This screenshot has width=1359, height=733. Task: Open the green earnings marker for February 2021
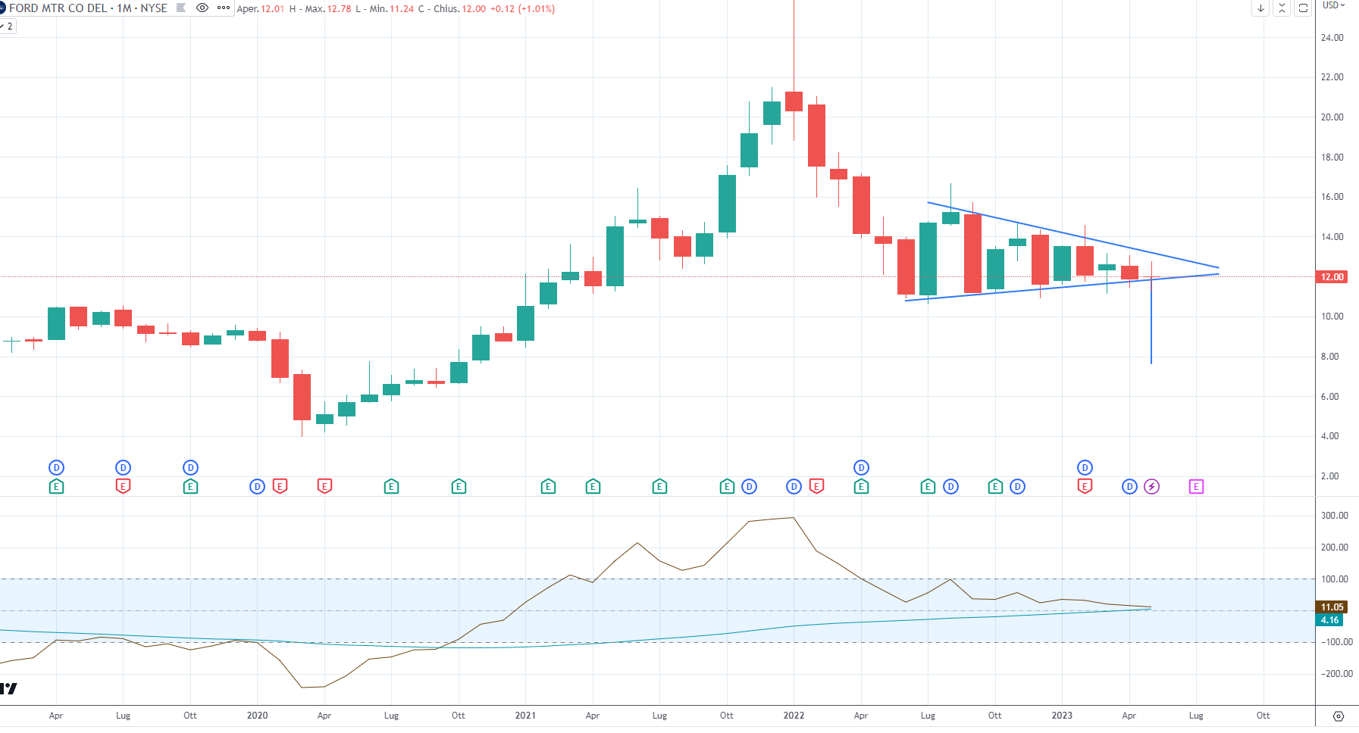[548, 487]
